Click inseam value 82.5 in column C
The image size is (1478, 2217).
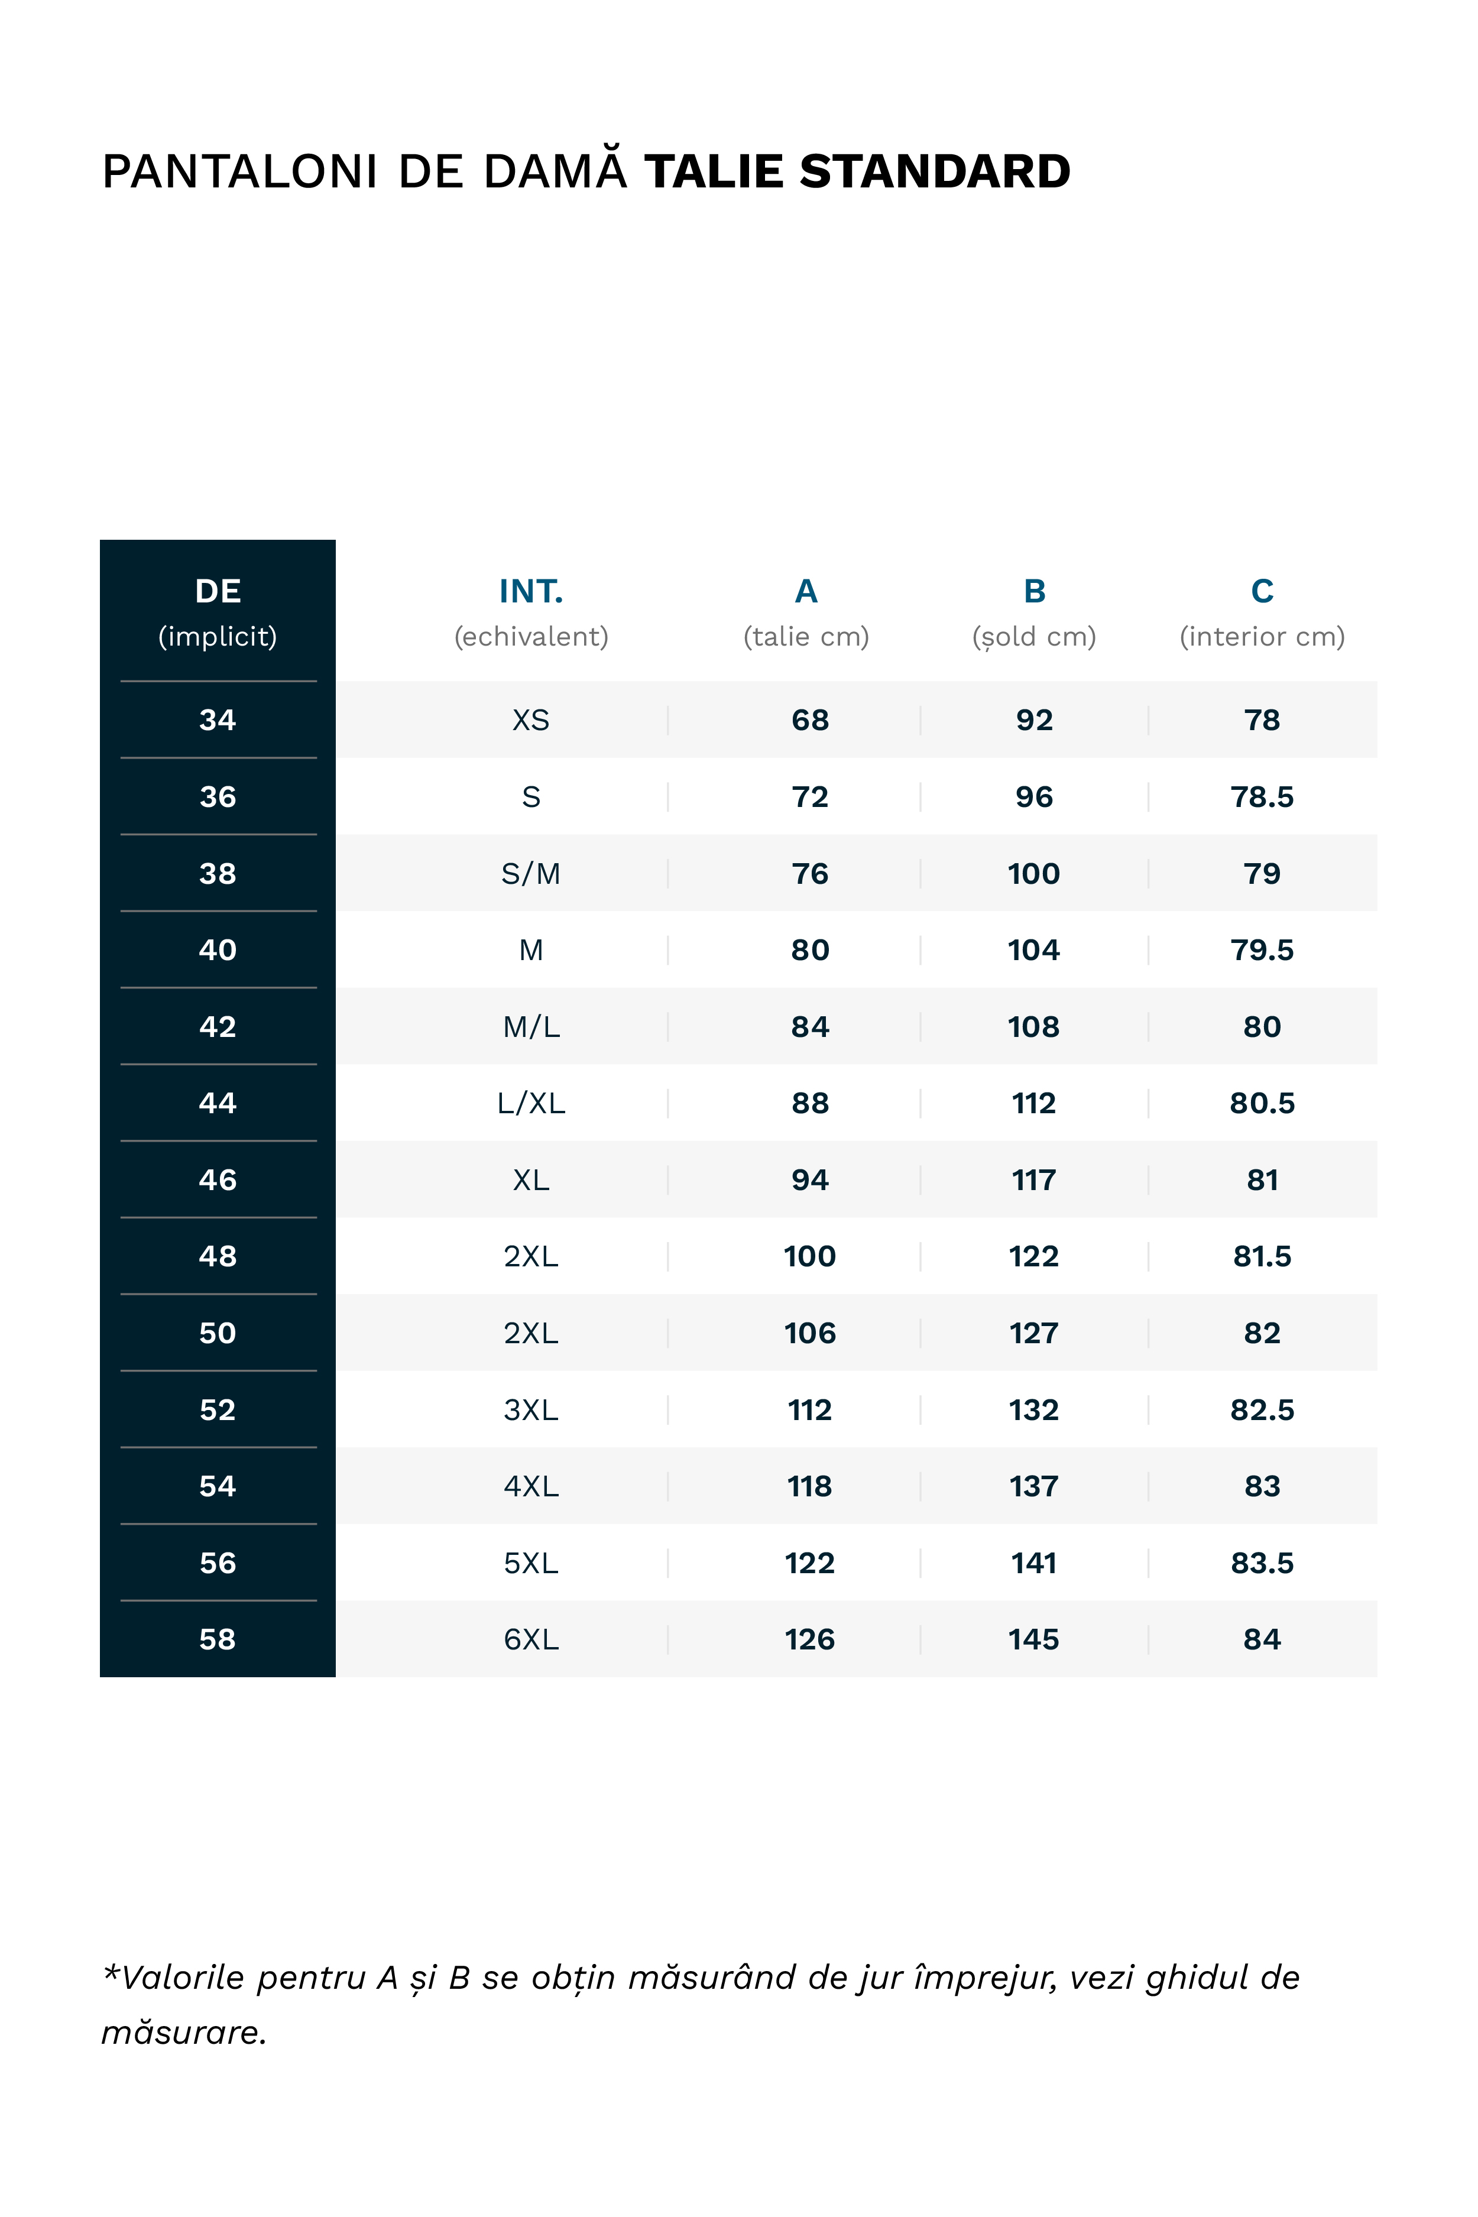[x=1262, y=1410]
